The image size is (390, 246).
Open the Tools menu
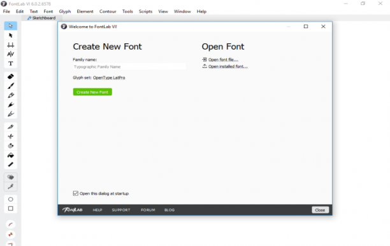[x=127, y=11]
